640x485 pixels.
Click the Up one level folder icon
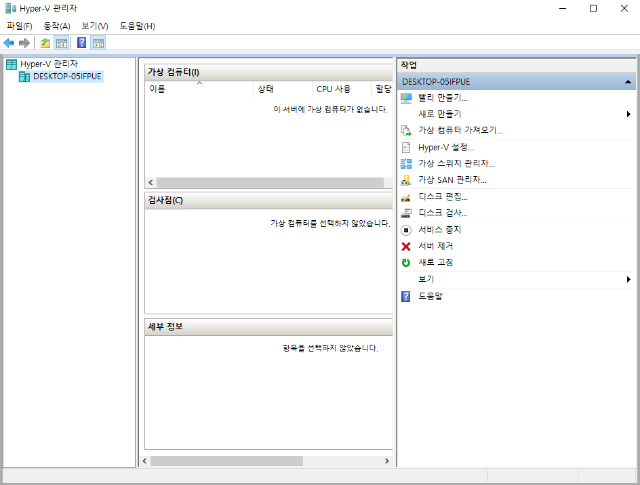(45, 43)
